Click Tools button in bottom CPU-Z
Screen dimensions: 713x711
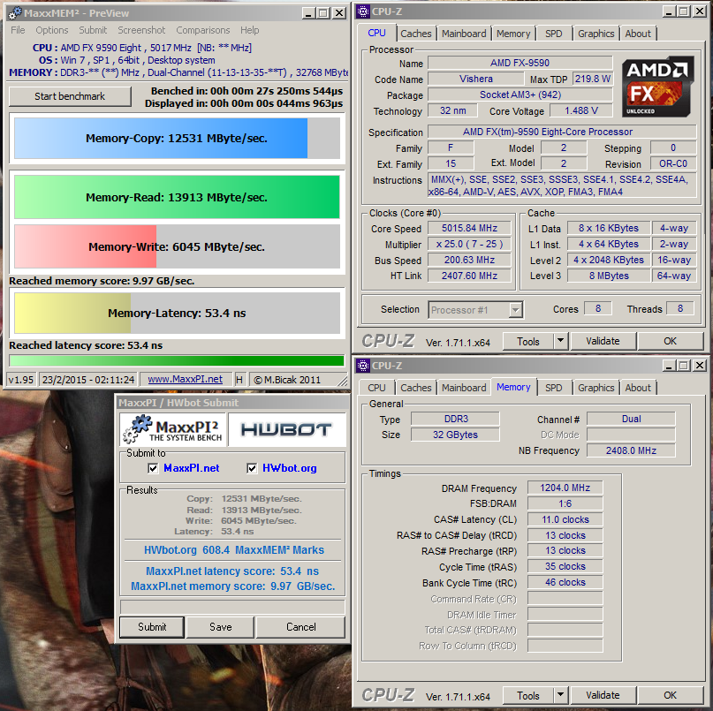[x=528, y=695]
